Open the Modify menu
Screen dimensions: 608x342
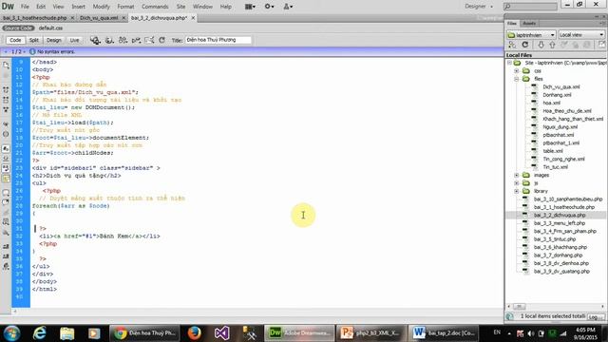pos(102,7)
